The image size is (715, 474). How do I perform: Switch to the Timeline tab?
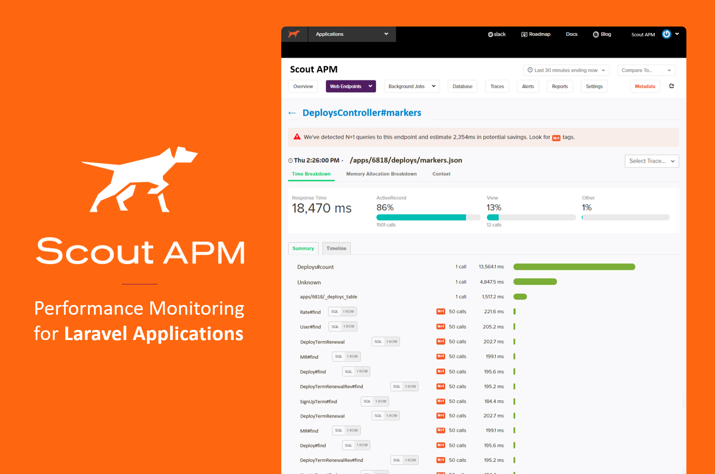(x=336, y=249)
